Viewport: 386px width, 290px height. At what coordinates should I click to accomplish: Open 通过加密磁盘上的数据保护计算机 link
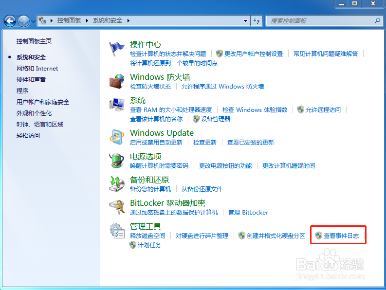(x=174, y=213)
